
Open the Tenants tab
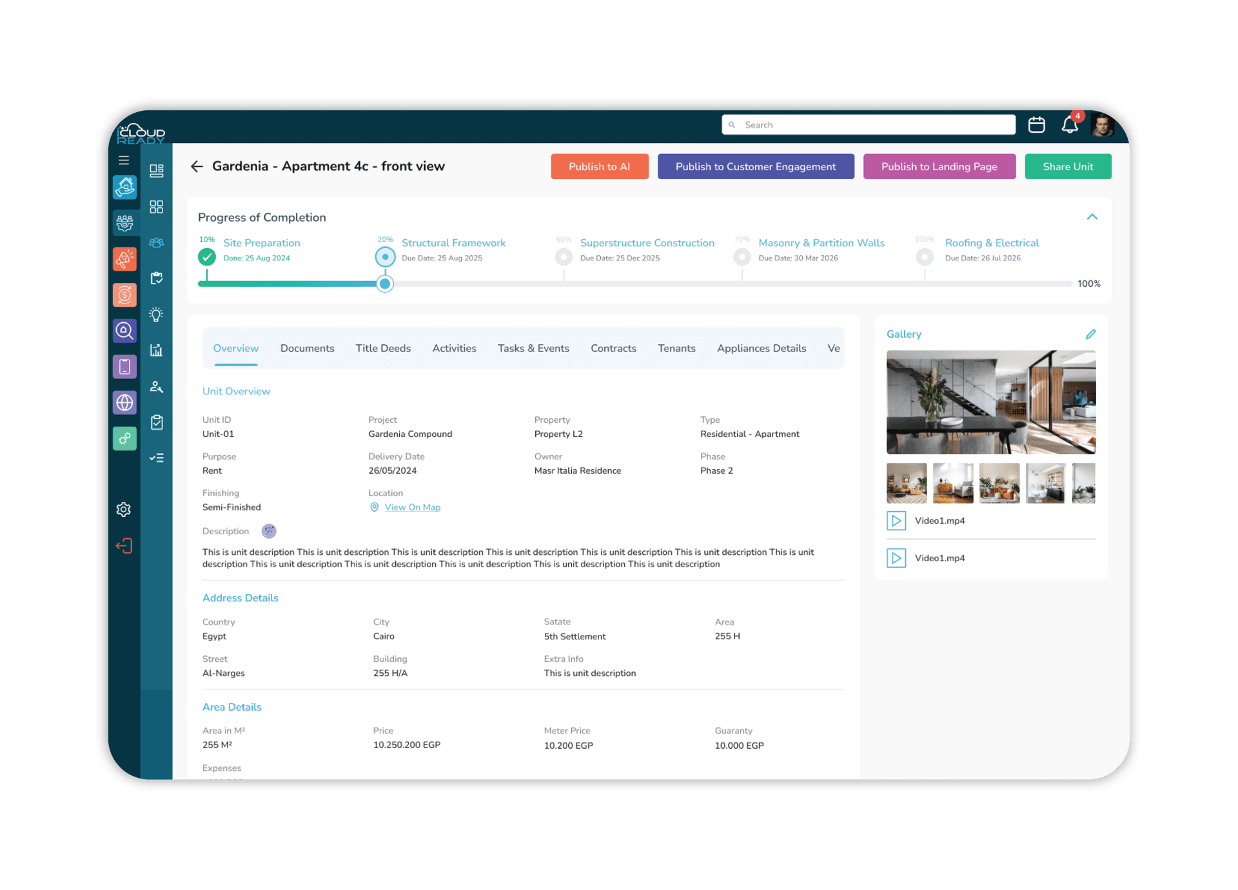(x=676, y=348)
